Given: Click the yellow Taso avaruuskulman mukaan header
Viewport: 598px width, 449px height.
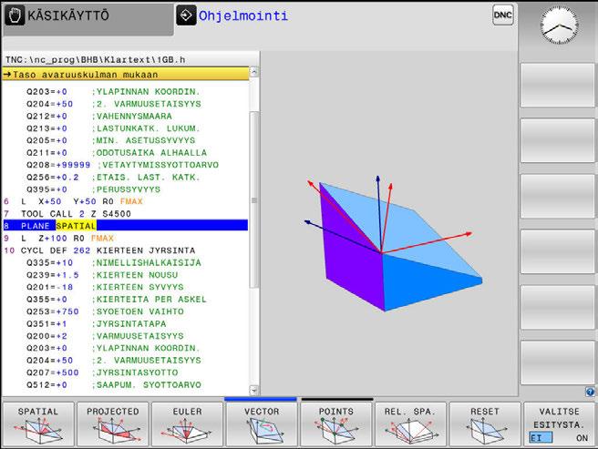Looking at the screenshot, I should pos(126,74).
